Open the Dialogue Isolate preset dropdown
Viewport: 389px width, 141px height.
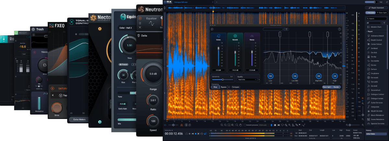(274, 29)
